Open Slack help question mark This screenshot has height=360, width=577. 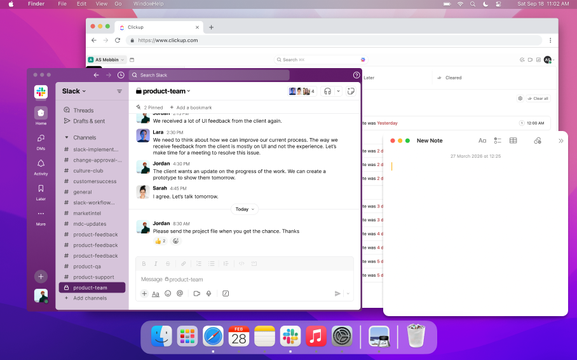pos(356,75)
